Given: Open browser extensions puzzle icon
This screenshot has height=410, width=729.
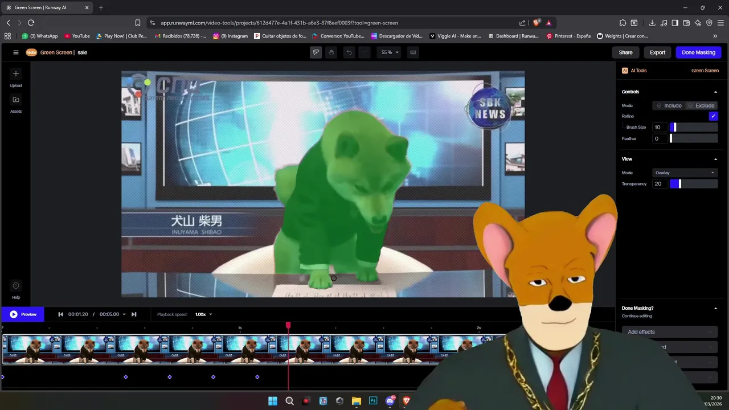Looking at the screenshot, I should [x=622, y=23].
